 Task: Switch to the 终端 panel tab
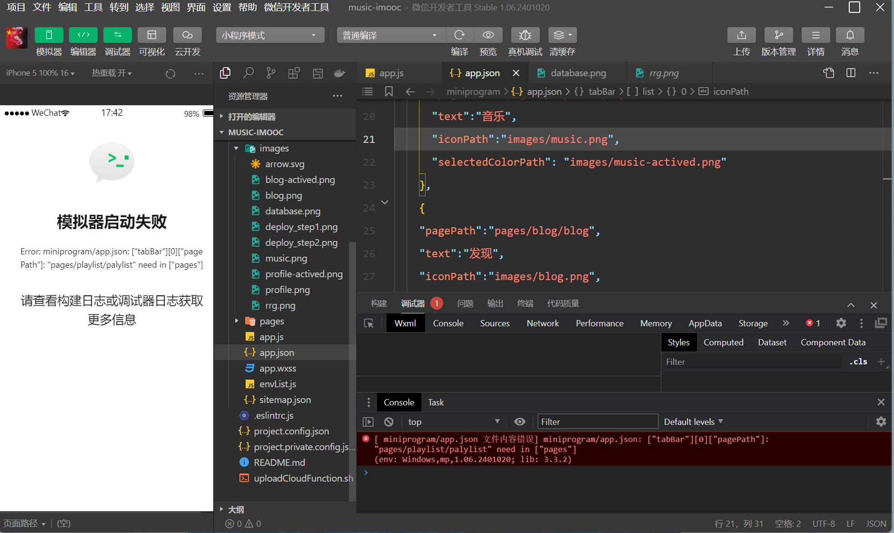click(x=525, y=303)
